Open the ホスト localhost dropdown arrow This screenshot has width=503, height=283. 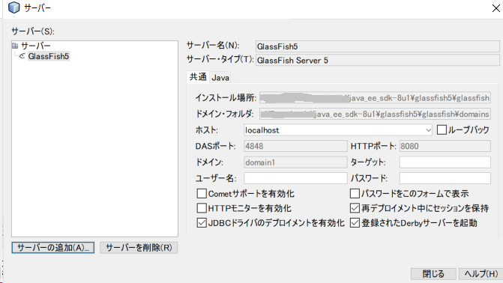click(428, 130)
